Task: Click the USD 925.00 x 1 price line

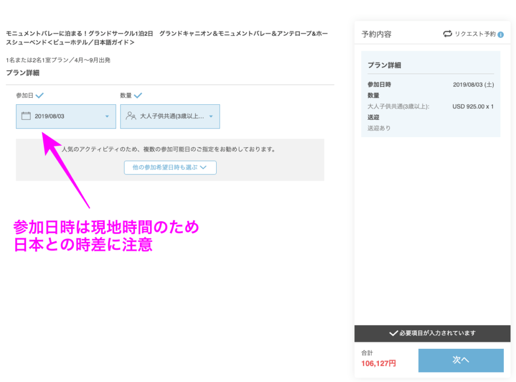Action: pyautogui.click(x=473, y=106)
